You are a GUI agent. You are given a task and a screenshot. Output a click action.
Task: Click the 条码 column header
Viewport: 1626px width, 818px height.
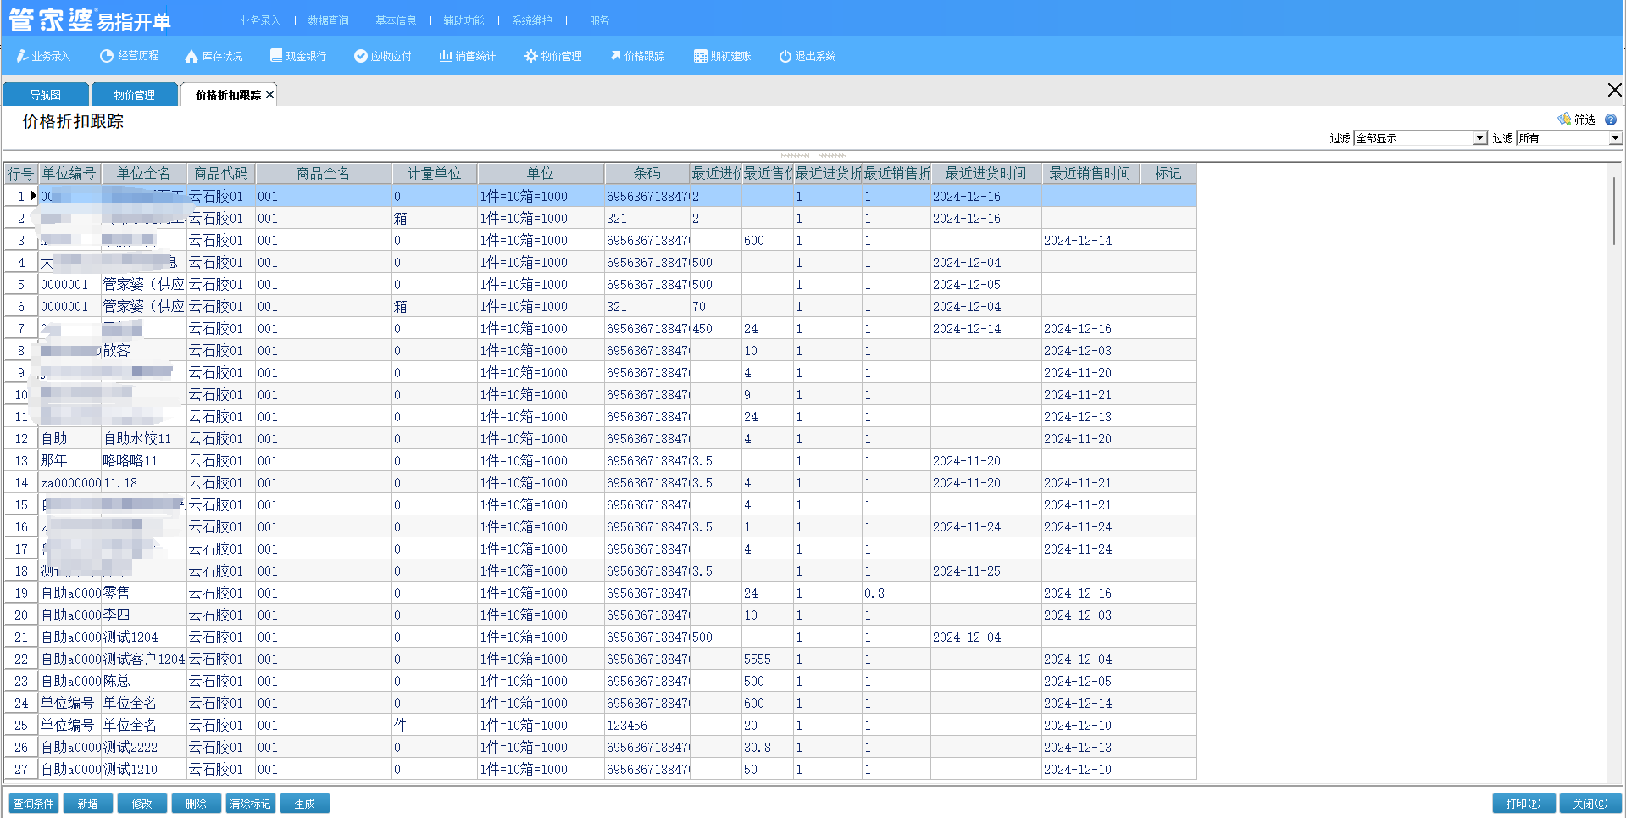click(647, 174)
